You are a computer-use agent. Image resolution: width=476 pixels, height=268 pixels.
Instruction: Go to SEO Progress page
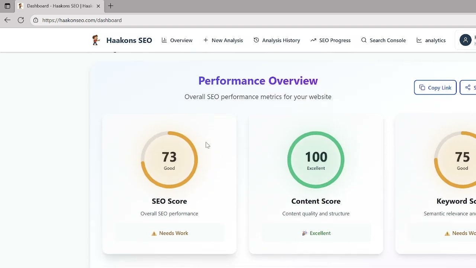point(331,40)
